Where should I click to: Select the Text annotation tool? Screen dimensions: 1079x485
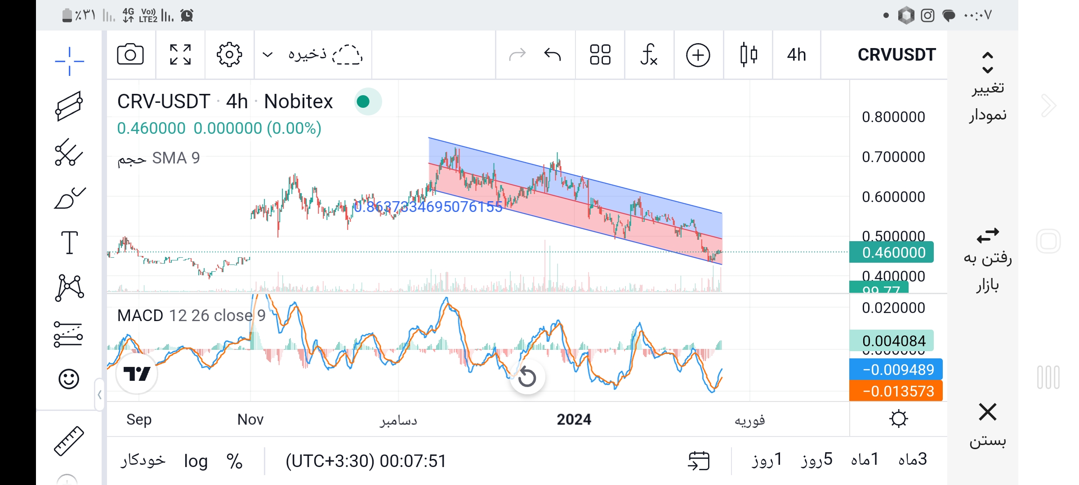pos(69,242)
